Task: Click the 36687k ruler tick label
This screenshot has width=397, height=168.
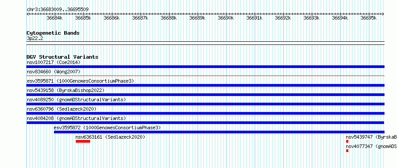Action: (x=140, y=18)
